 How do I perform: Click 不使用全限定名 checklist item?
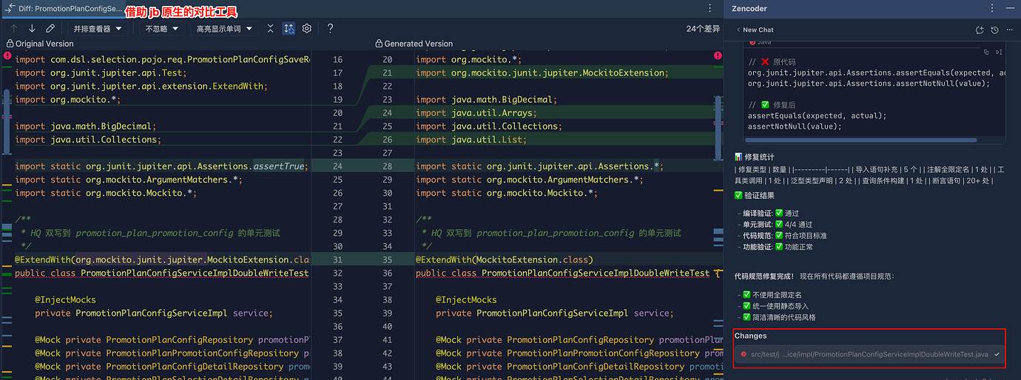pos(772,294)
